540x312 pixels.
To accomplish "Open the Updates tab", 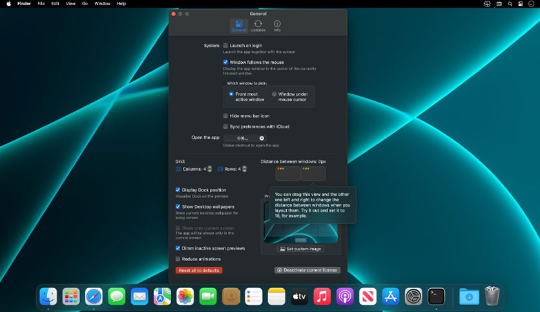I will click(x=258, y=26).
